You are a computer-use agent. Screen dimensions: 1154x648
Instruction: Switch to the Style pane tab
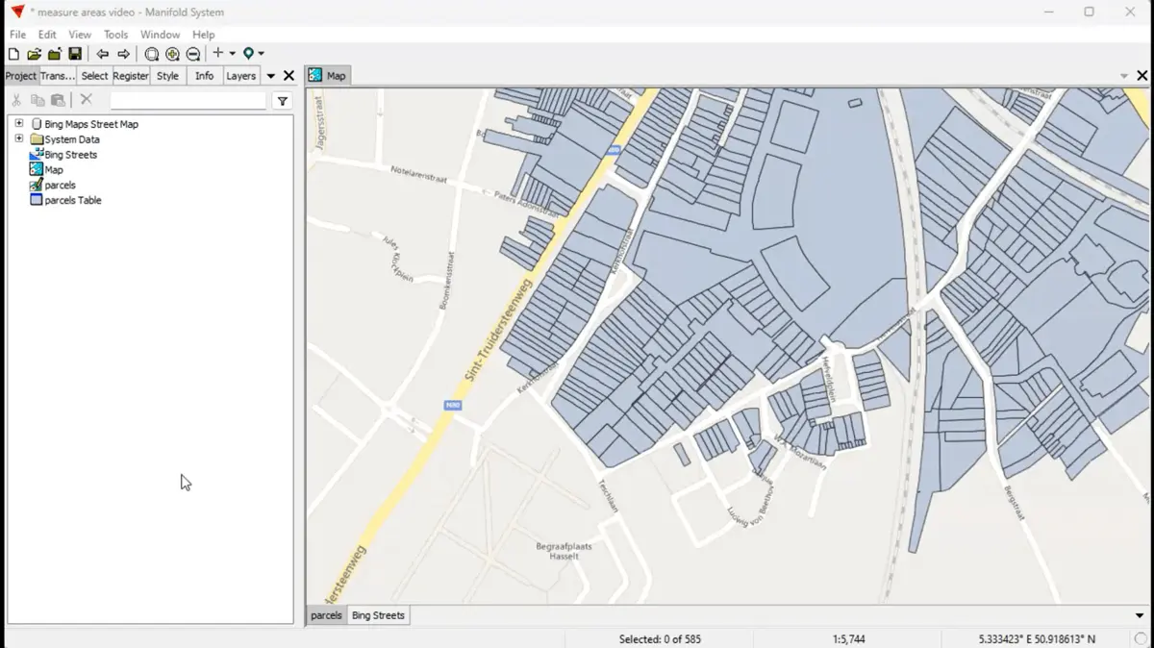point(167,76)
